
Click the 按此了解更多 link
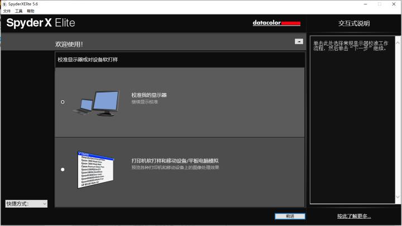point(354,216)
